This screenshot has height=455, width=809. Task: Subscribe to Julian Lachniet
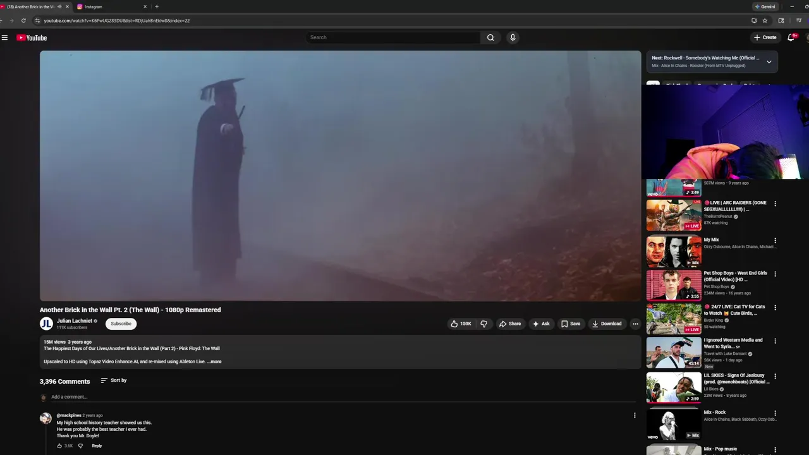point(121,324)
